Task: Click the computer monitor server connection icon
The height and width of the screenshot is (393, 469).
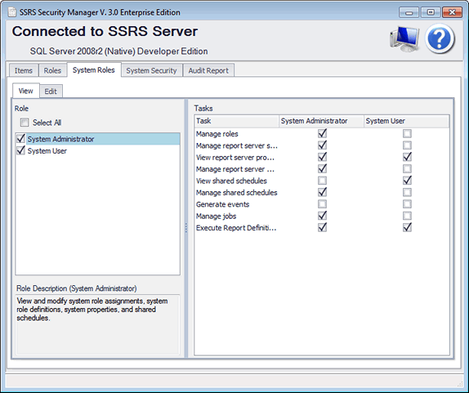Action: pos(404,39)
